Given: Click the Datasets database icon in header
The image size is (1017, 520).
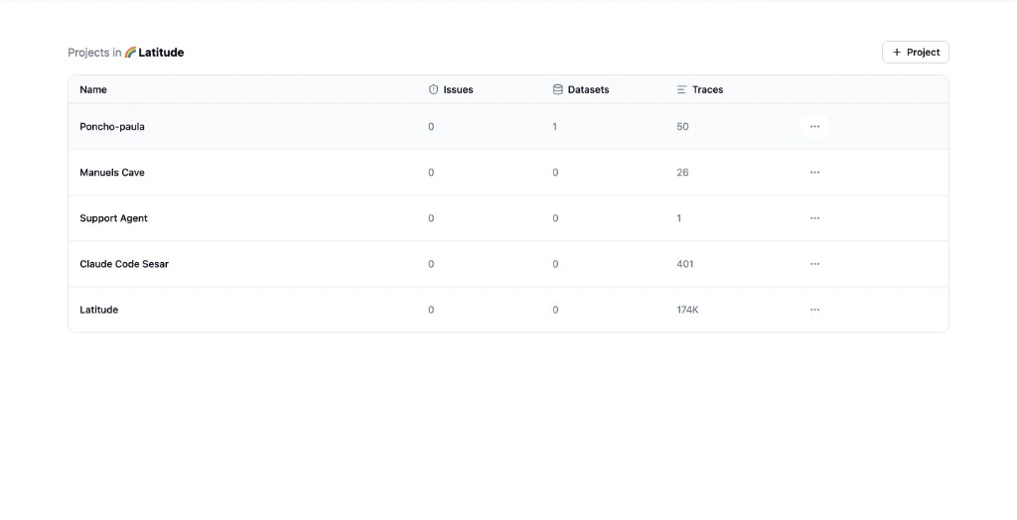Looking at the screenshot, I should pyautogui.click(x=558, y=89).
